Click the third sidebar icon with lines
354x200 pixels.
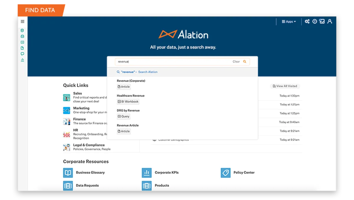[x=22, y=42]
